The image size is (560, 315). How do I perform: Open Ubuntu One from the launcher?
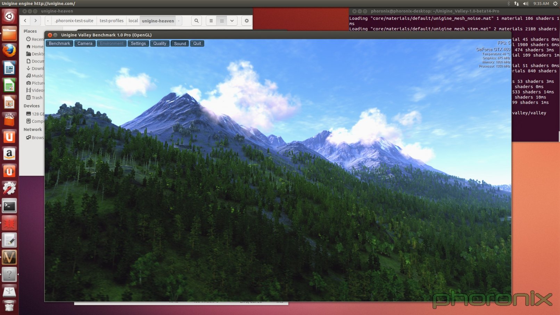coord(9,137)
